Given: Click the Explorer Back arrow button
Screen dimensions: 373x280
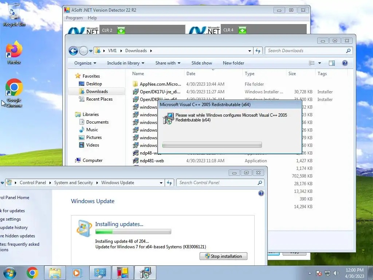Looking at the screenshot, I should click(x=73, y=51).
